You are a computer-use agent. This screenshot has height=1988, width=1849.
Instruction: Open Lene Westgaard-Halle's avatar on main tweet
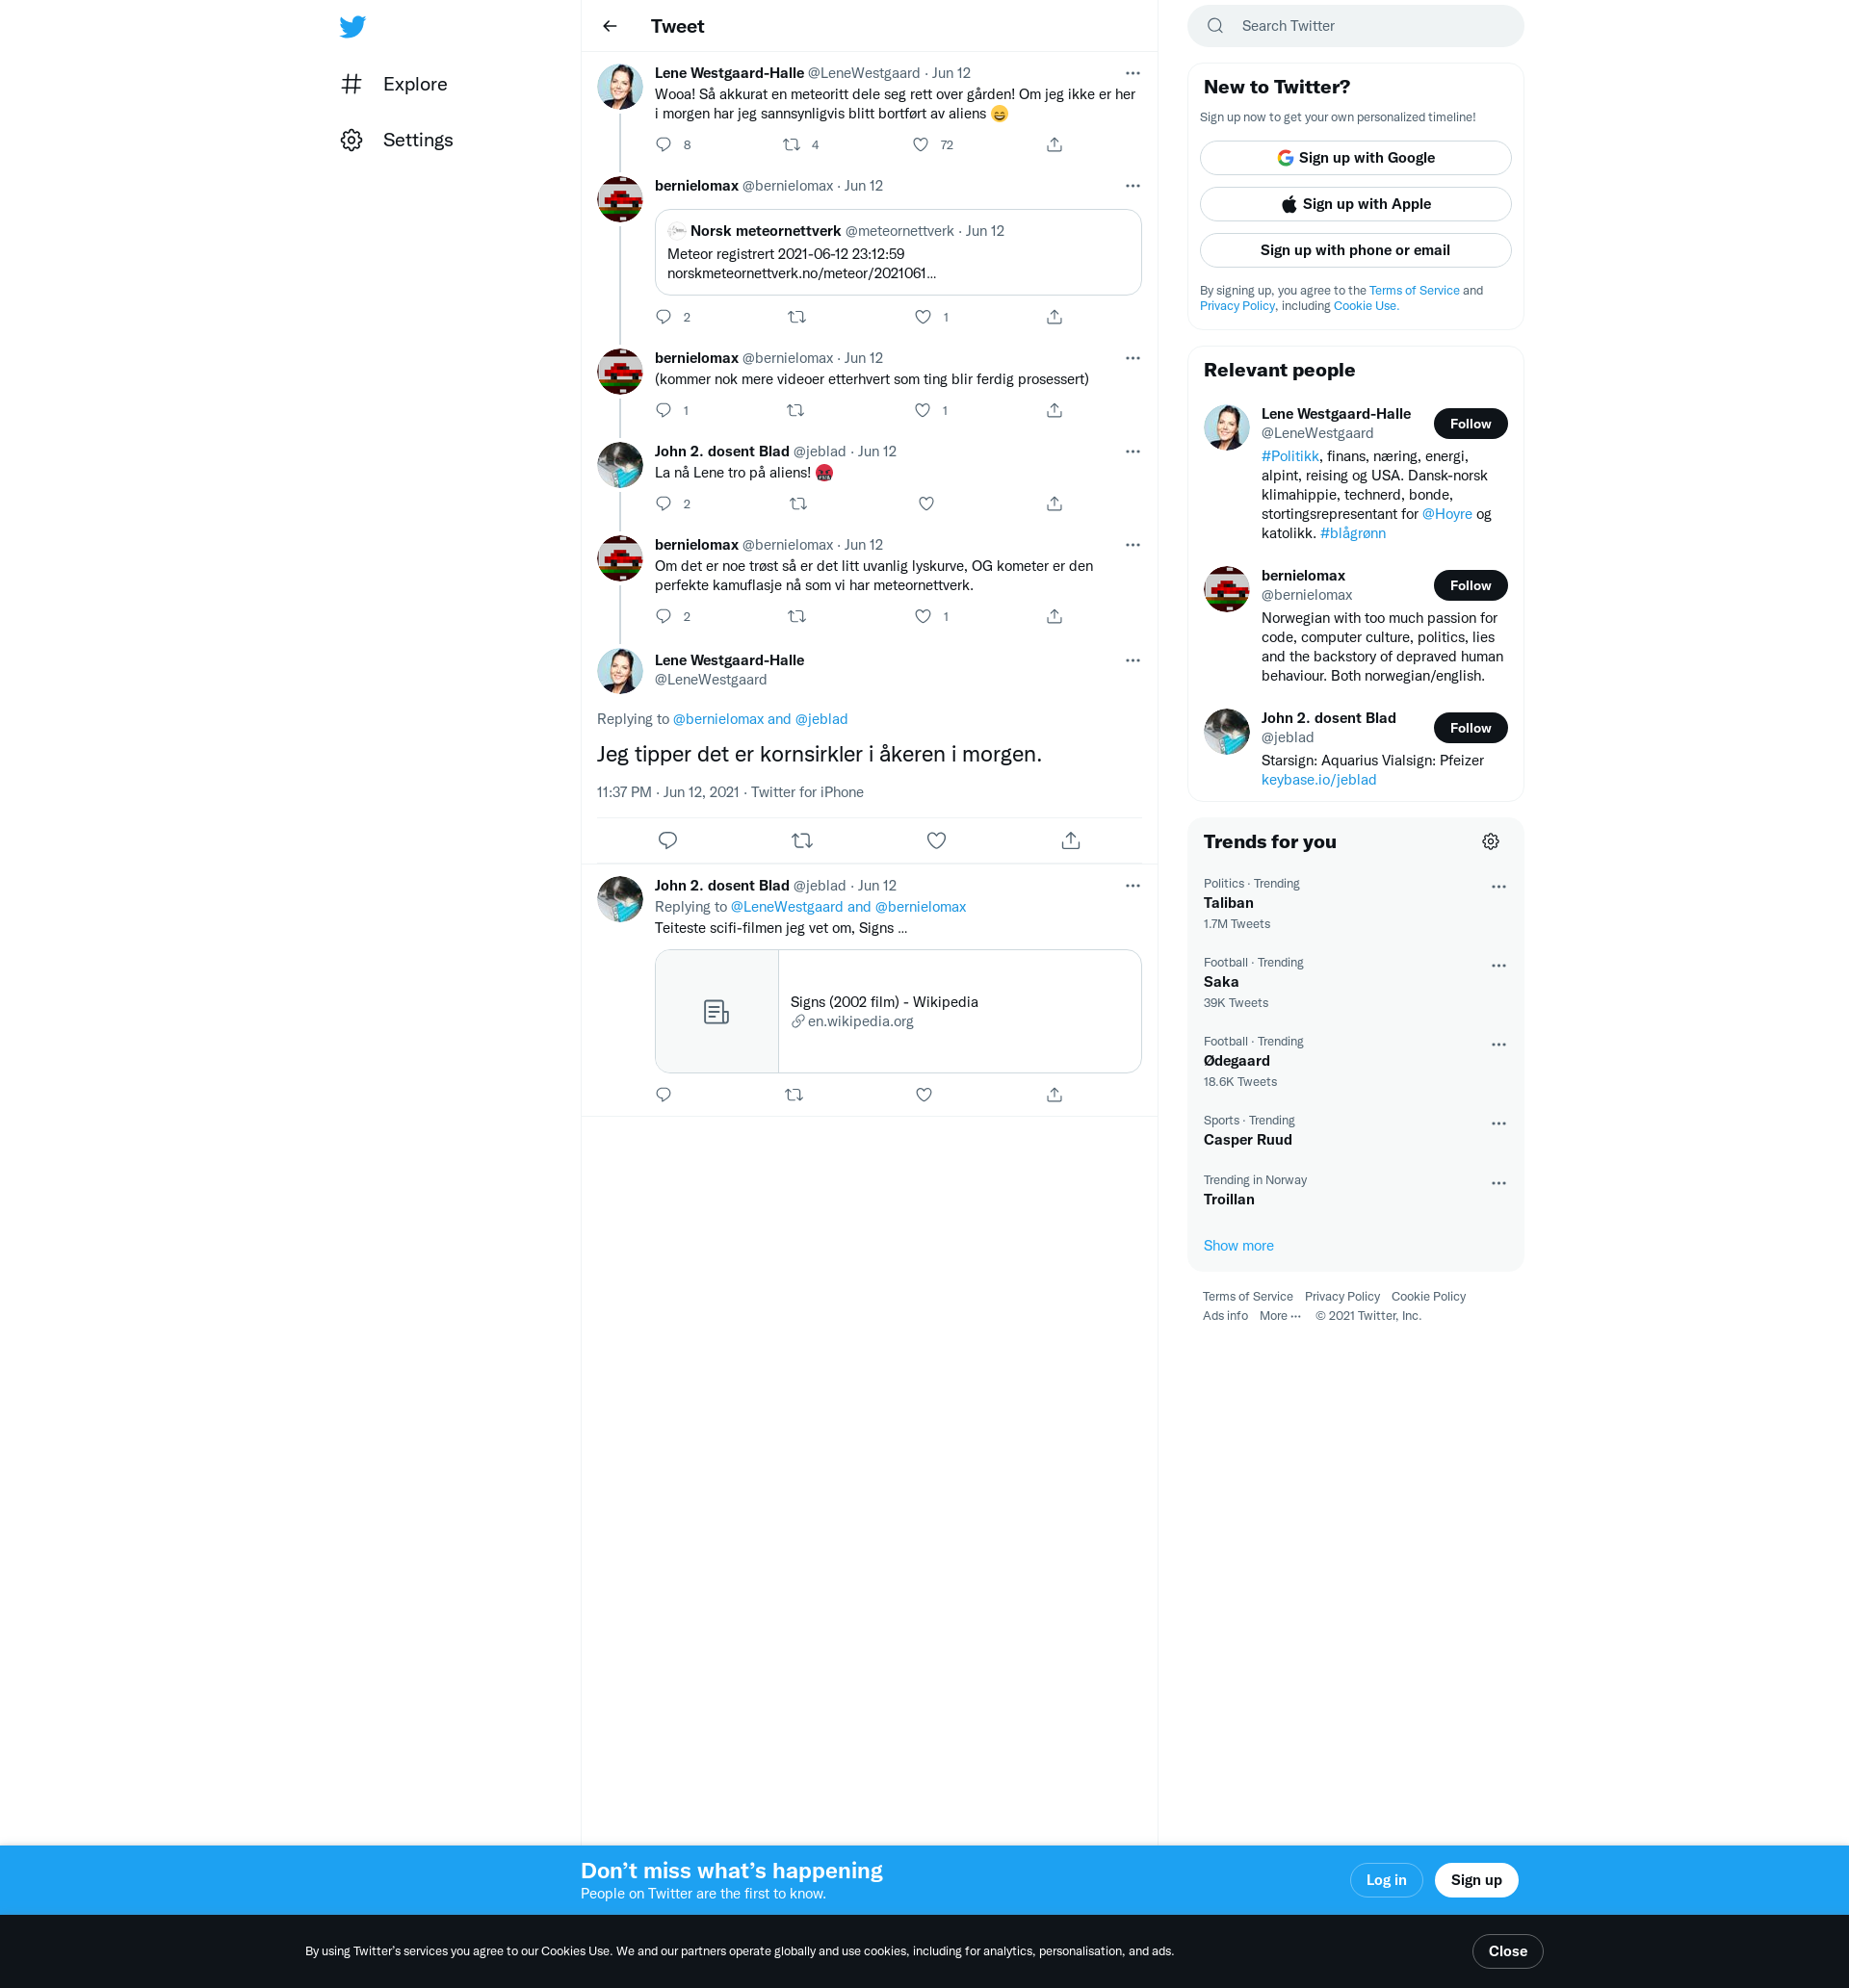619,671
